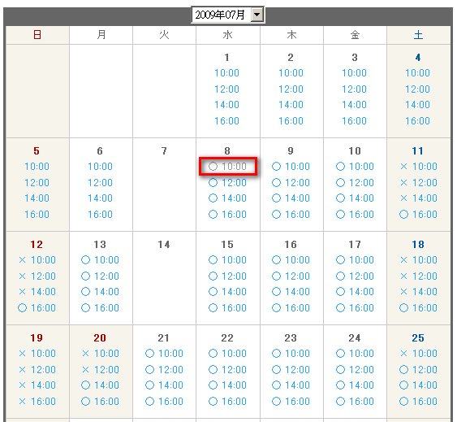The image size is (457, 422).
Task: Click the 月 Monday column header
Action: point(101,35)
